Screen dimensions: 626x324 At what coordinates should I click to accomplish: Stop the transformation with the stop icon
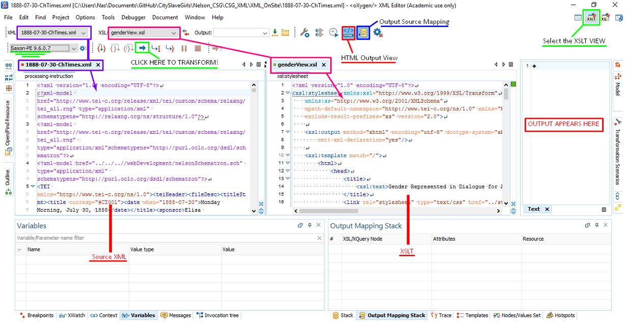point(198,48)
